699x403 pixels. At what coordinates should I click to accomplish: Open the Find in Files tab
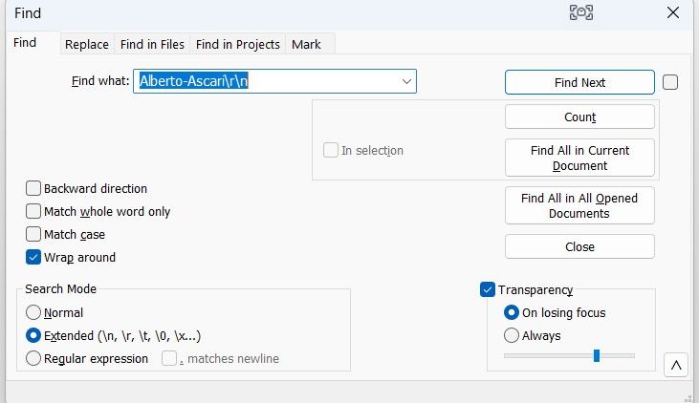(152, 45)
